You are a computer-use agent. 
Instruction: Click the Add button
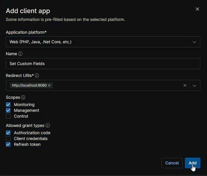pyautogui.click(x=192, y=163)
